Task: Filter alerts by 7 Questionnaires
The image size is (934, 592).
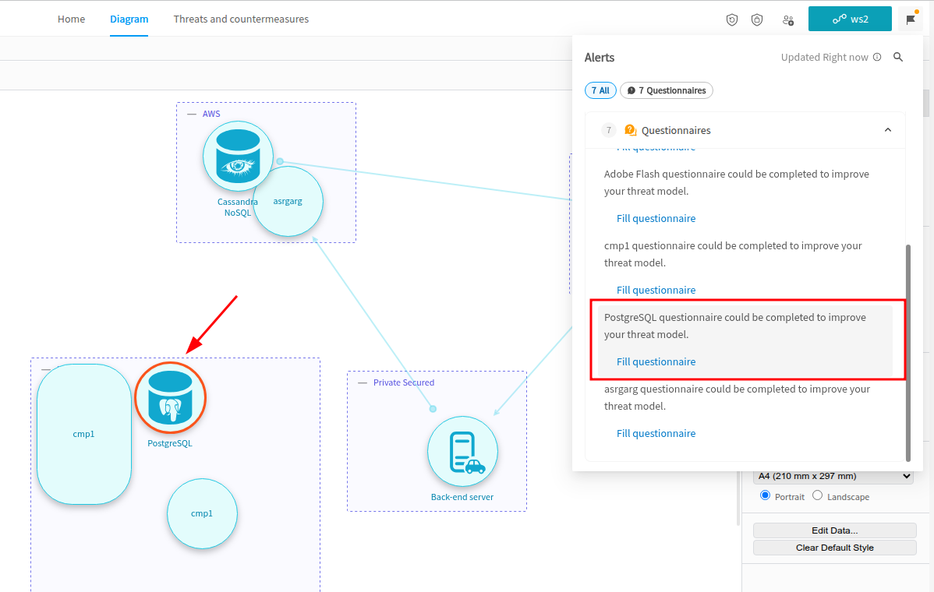Action: 667,90
